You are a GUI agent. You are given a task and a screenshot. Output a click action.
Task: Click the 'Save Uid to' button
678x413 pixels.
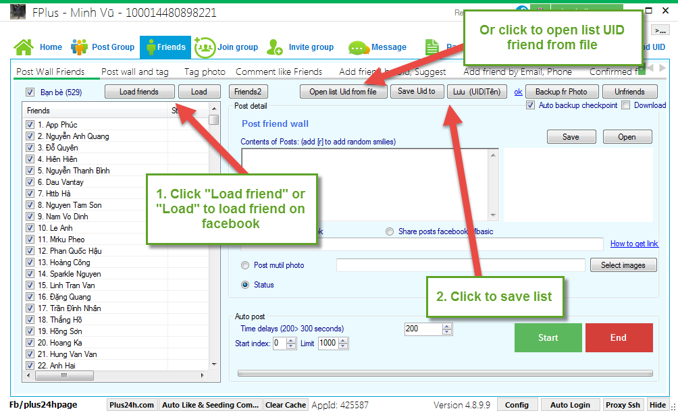(x=417, y=91)
